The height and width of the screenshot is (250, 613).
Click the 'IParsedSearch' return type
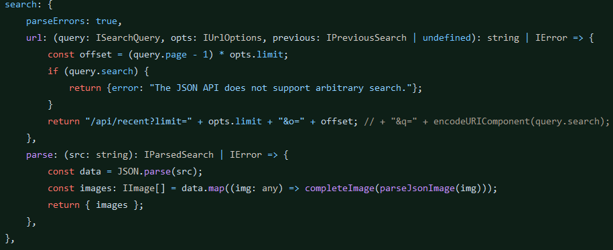point(179,155)
